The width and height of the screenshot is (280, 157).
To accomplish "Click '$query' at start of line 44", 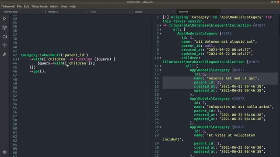I will tap(44, 63).
